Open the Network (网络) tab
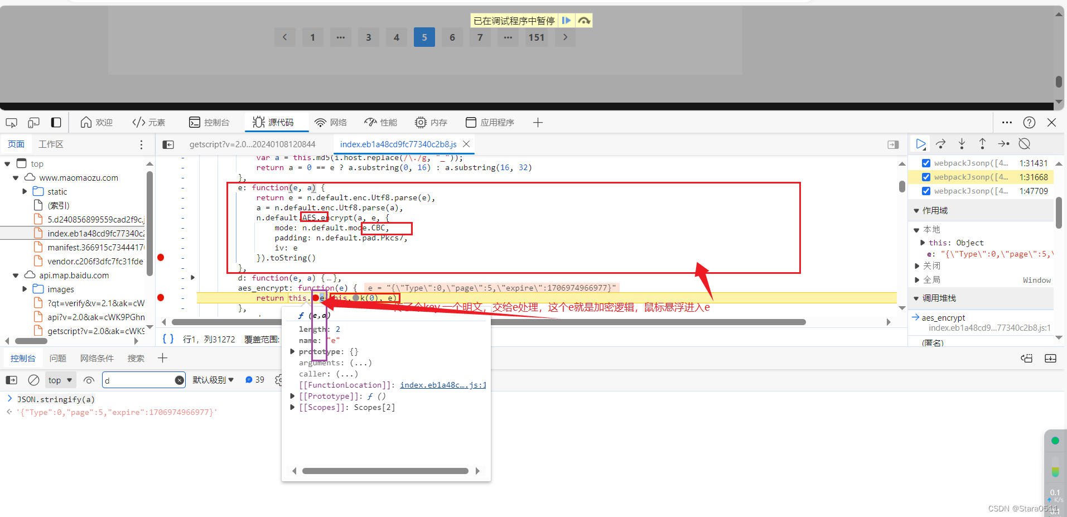Screen dimensions: 1067x517 [x=331, y=122]
